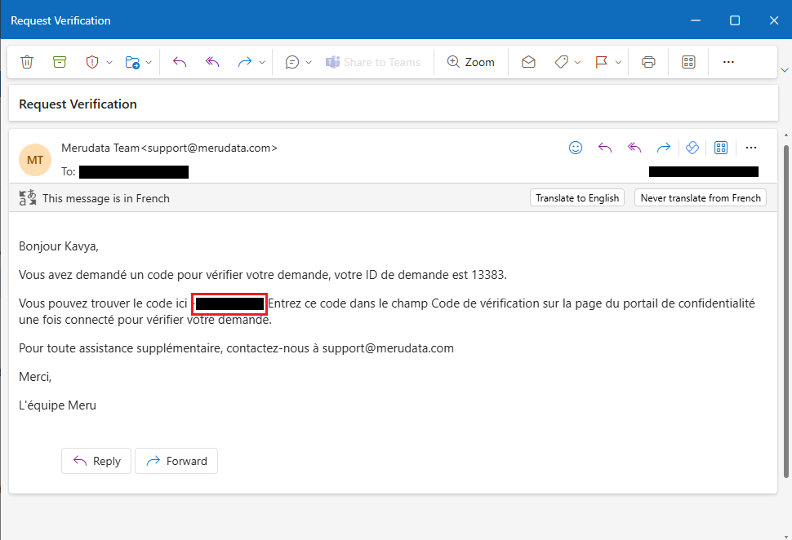Add a reaction with the smiley icon
Screen dimensions: 792x540
point(576,148)
